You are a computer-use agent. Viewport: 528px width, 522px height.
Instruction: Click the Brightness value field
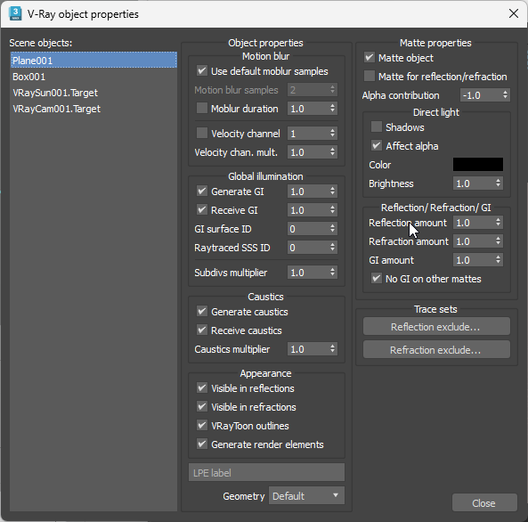[474, 184]
